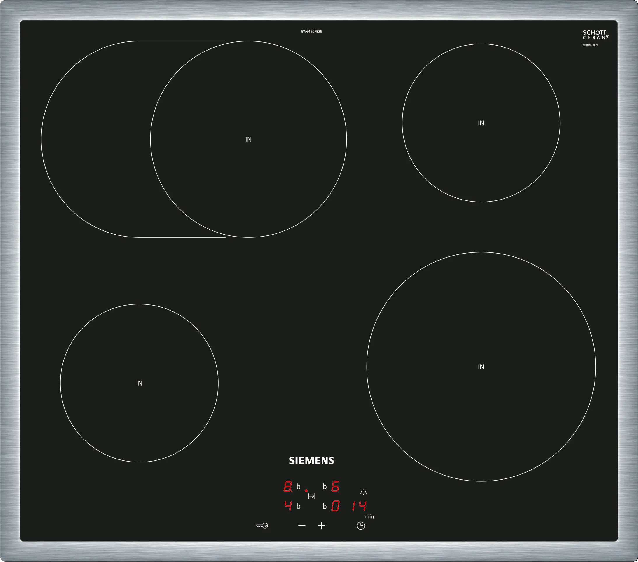
Task: Tap the red indicator dot
Action: [306, 491]
